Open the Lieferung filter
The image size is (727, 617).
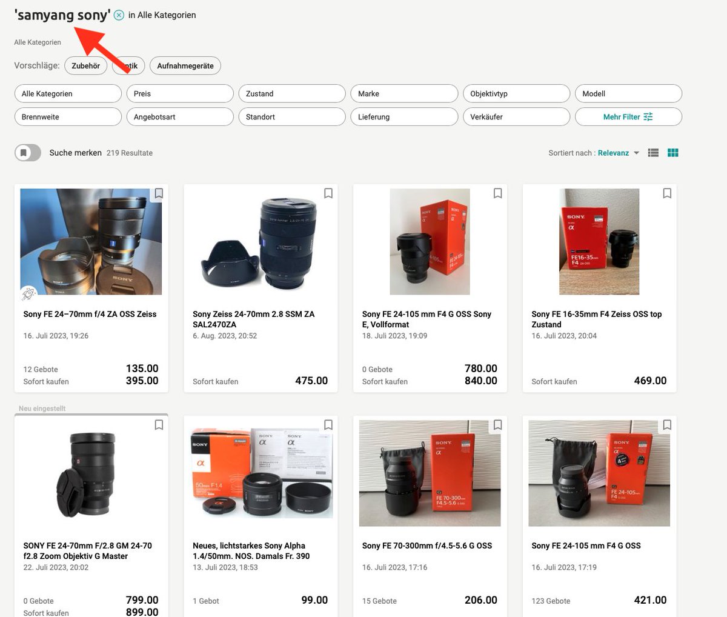[404, 116]
